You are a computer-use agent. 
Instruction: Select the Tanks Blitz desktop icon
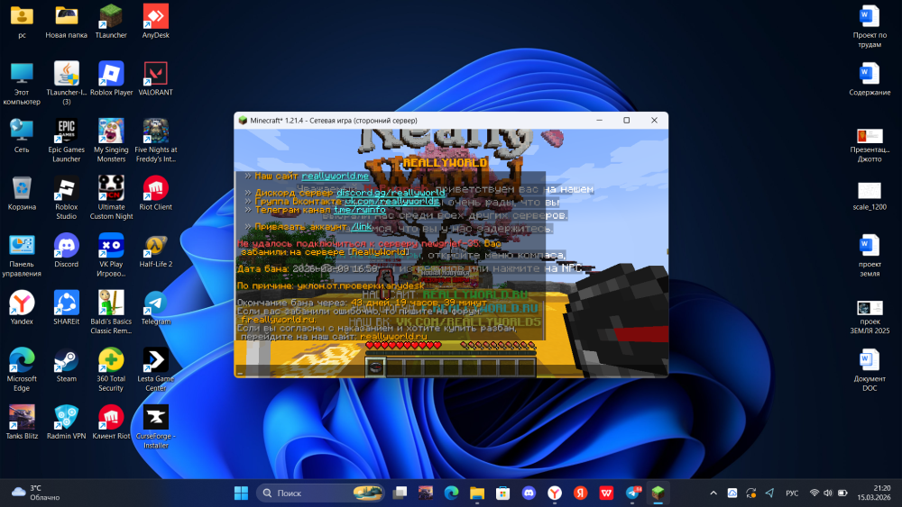22,422
